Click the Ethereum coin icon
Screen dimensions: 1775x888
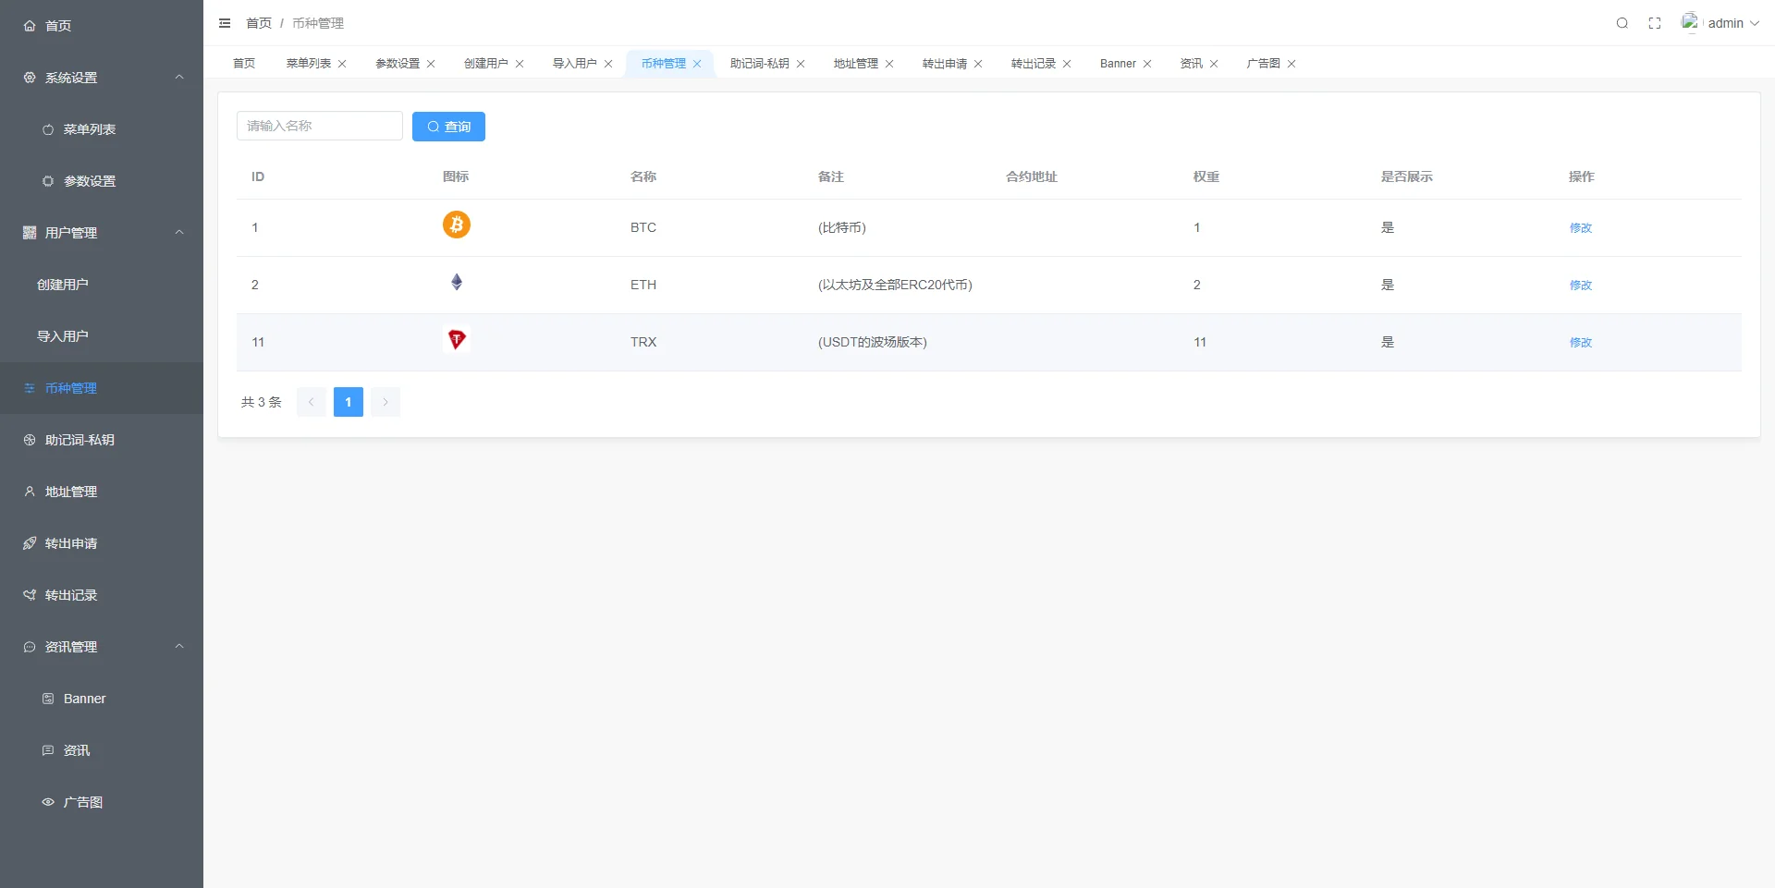[456, 283]
